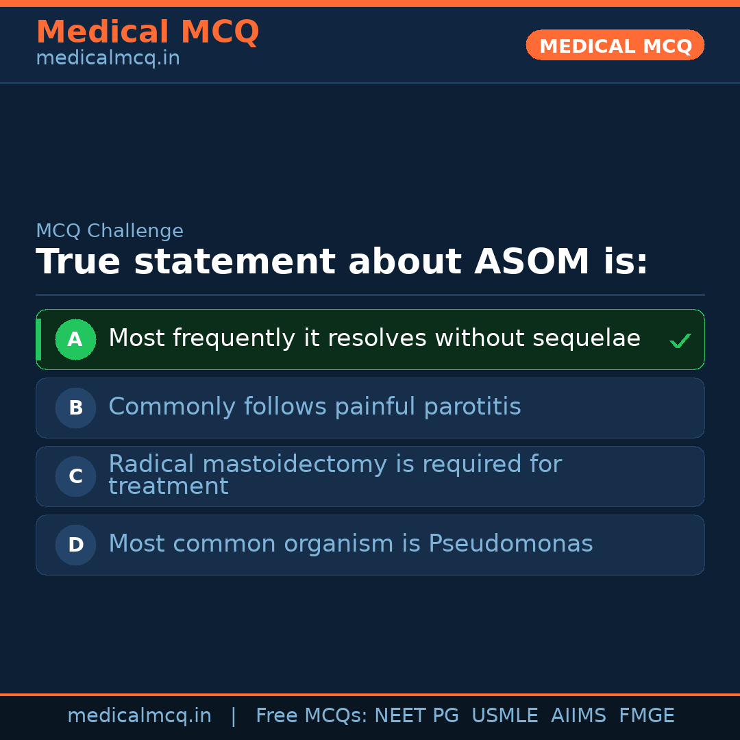Select answer text 'Most frequently it resolves without sequelae'
This screenshot has width=740, height=740.
[374, 338]
